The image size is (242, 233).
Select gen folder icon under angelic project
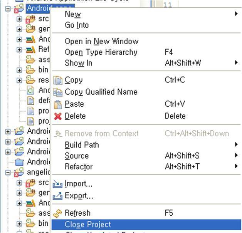click(x=30, y=193)
